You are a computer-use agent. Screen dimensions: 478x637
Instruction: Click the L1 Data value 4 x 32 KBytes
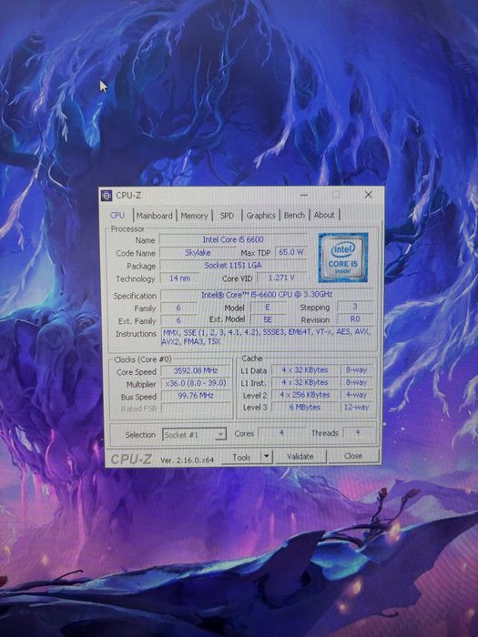(x=305, y=369)
